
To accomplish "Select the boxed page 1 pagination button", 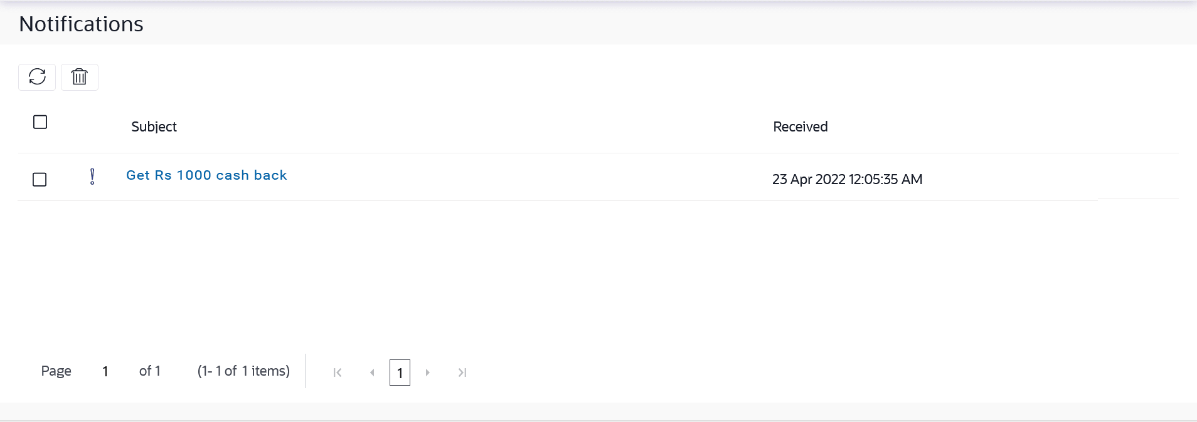I will click(400, 373).
